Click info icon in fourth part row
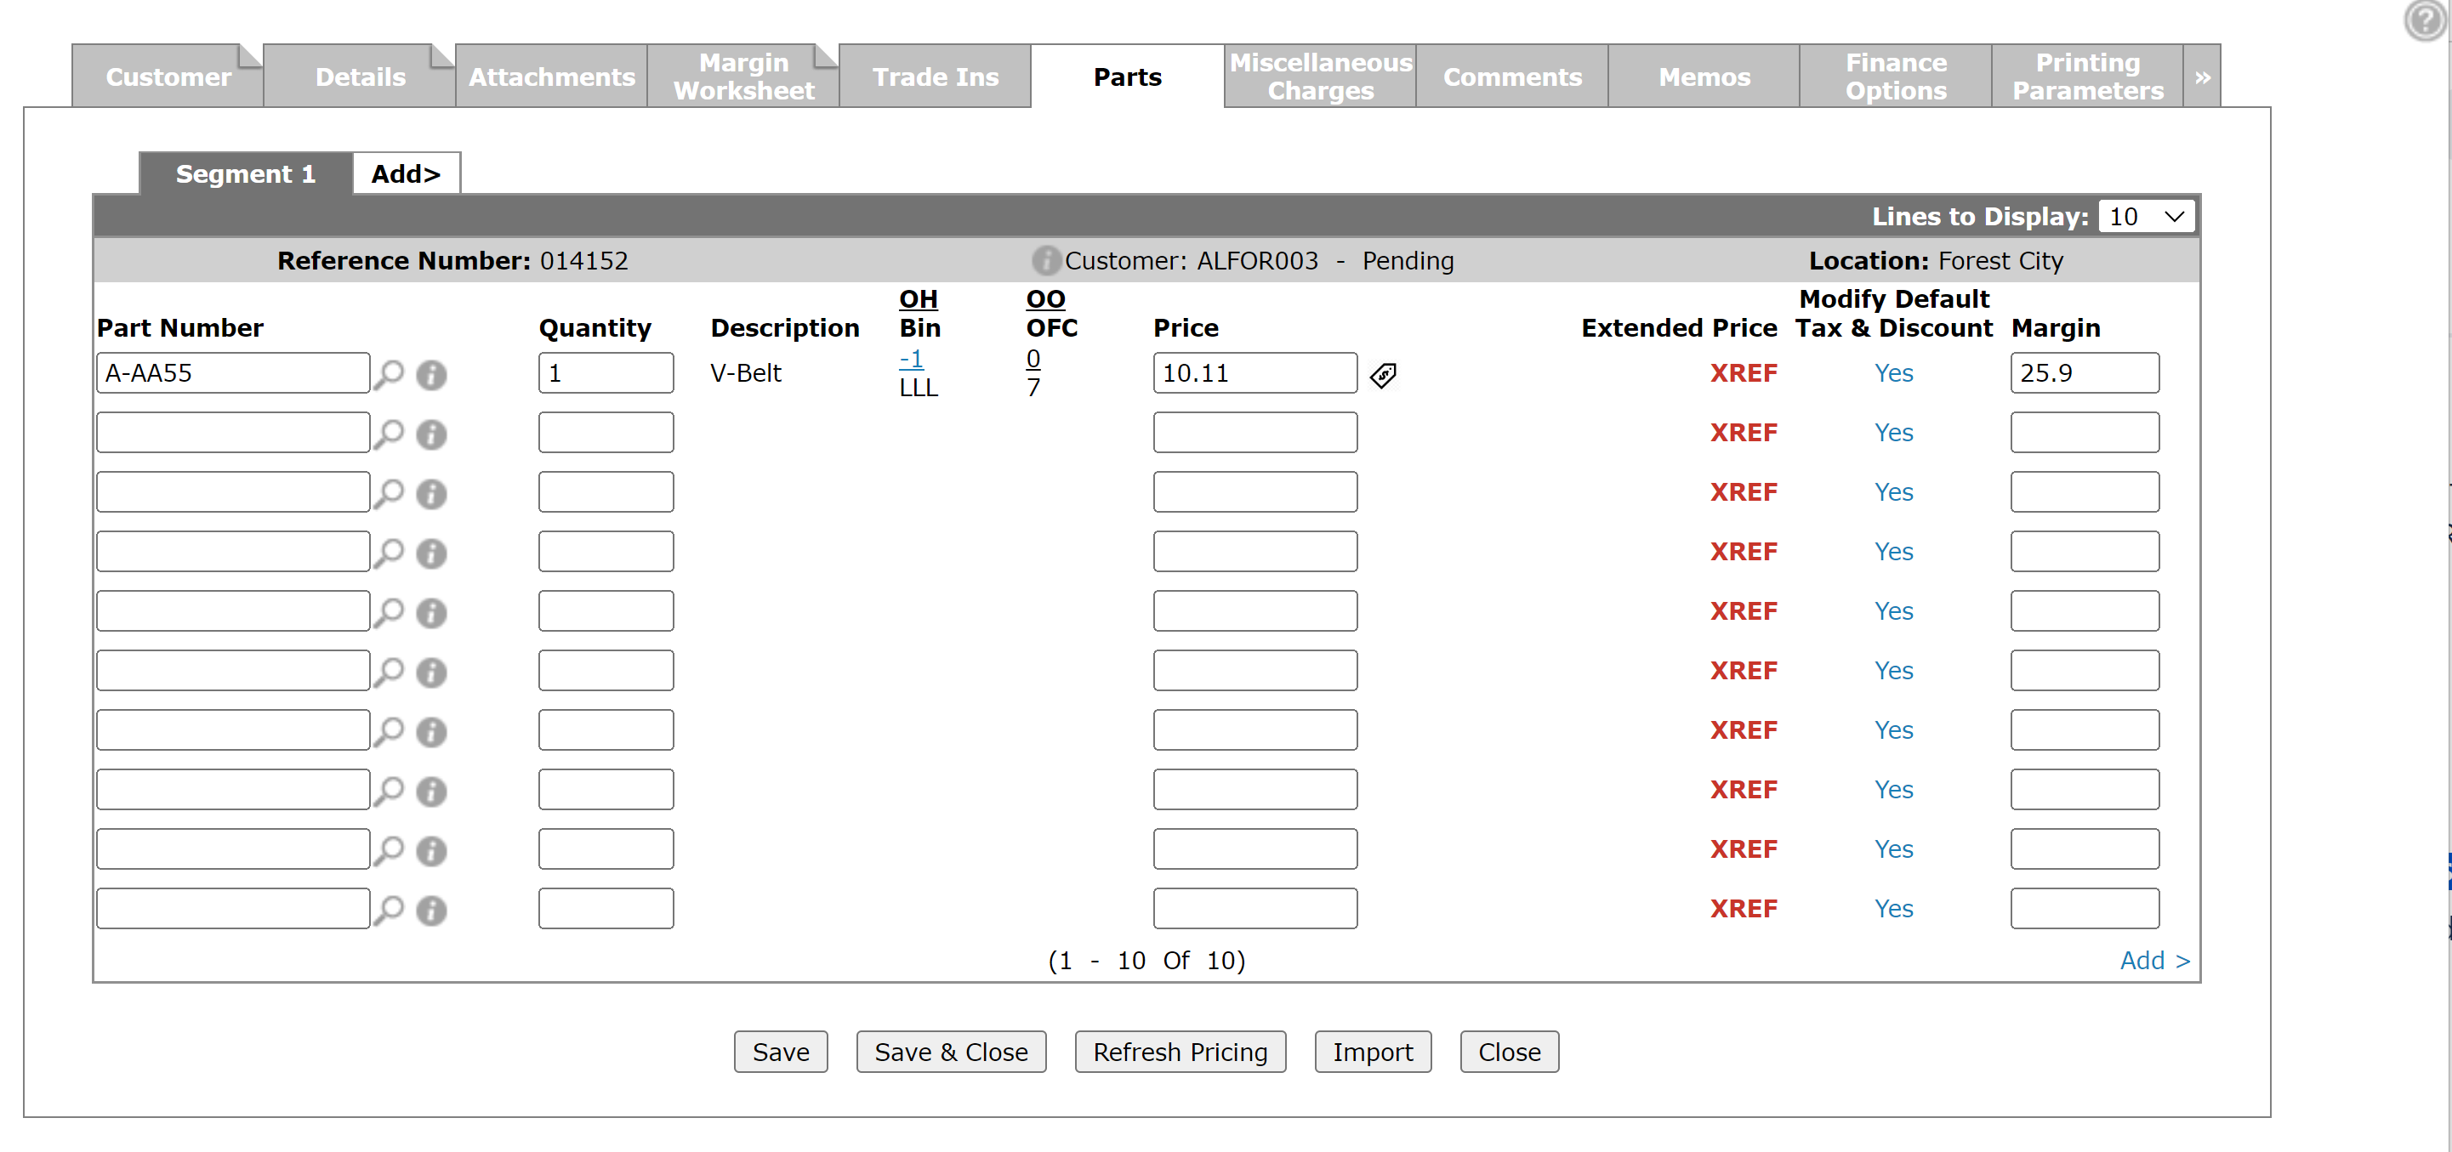The width and height of the screenshot is (2452, 1152). [x=431, y=553]
